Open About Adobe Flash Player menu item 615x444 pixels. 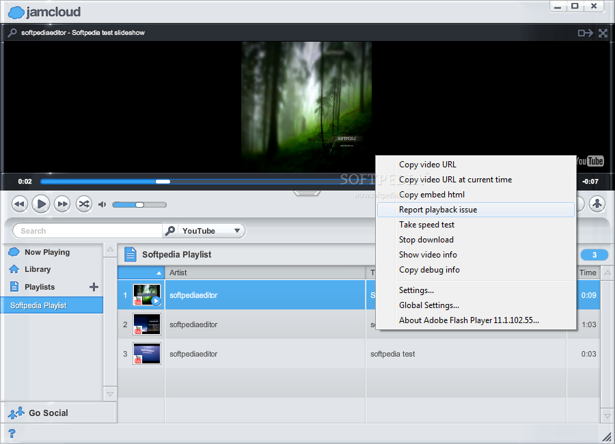pos(476,320)
